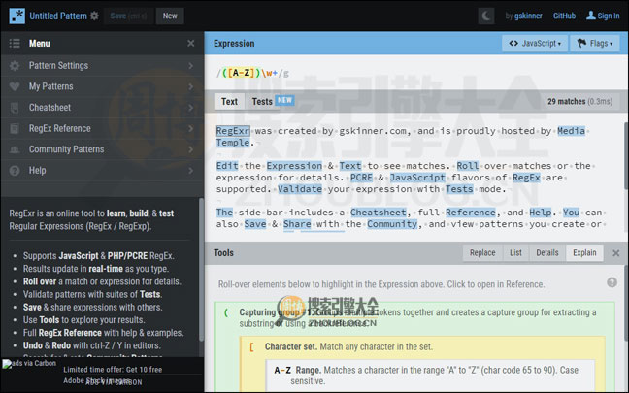This screenshot has height=393, width=629.
Task: Click the Help question mark icon in sidebar
Action: point(15,171)
